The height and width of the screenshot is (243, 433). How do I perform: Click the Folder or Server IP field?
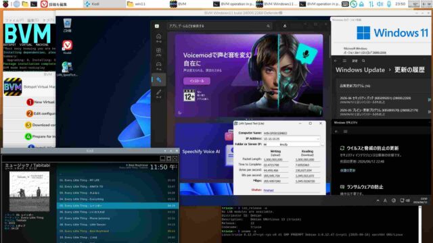point(292,144)
